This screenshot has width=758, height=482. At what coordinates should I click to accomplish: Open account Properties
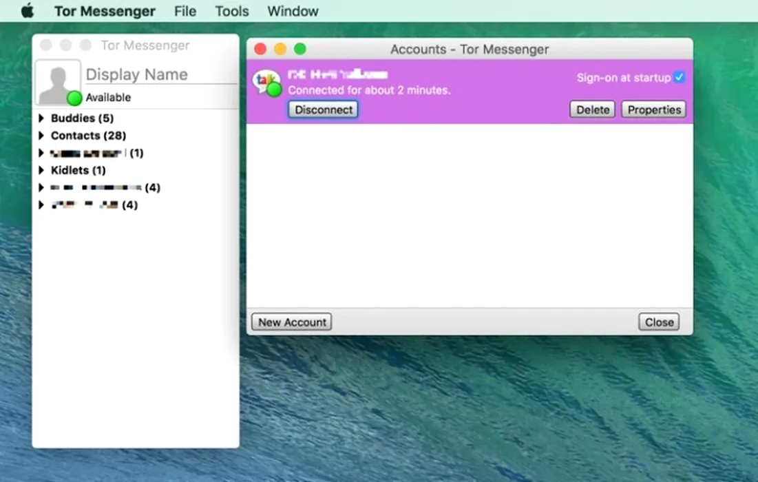click(x=654, y=109)
